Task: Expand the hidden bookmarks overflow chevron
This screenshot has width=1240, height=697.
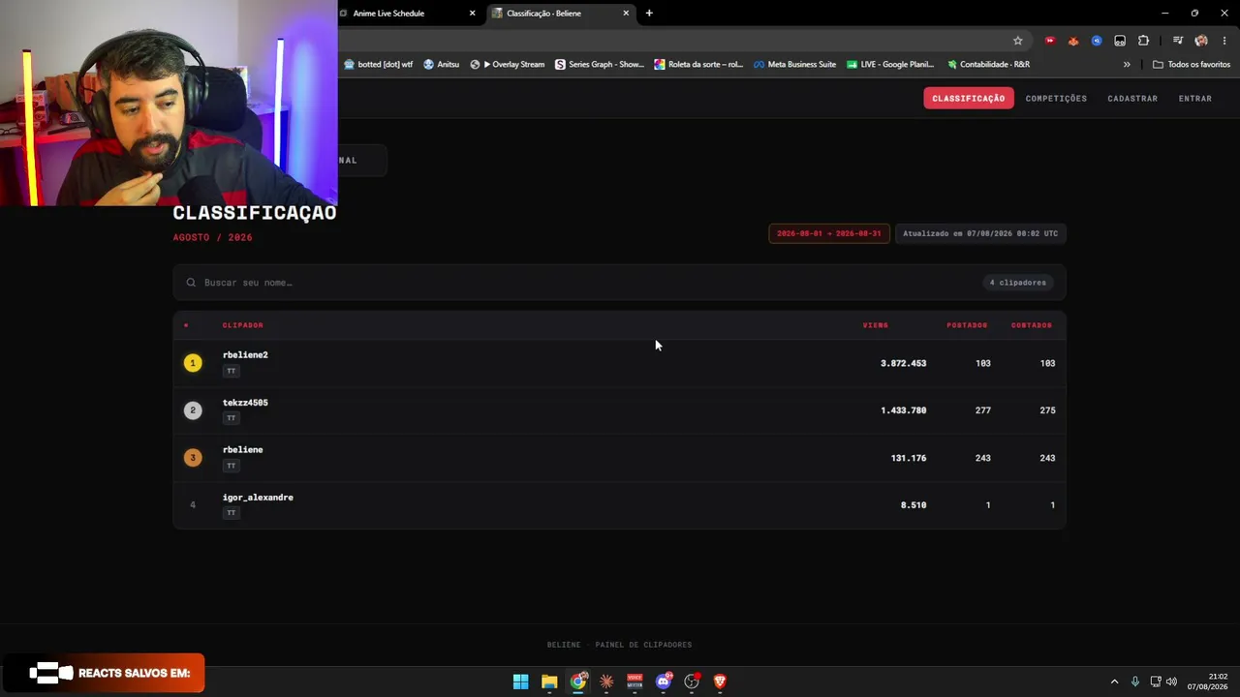Action: click(x=1127, y=65)
